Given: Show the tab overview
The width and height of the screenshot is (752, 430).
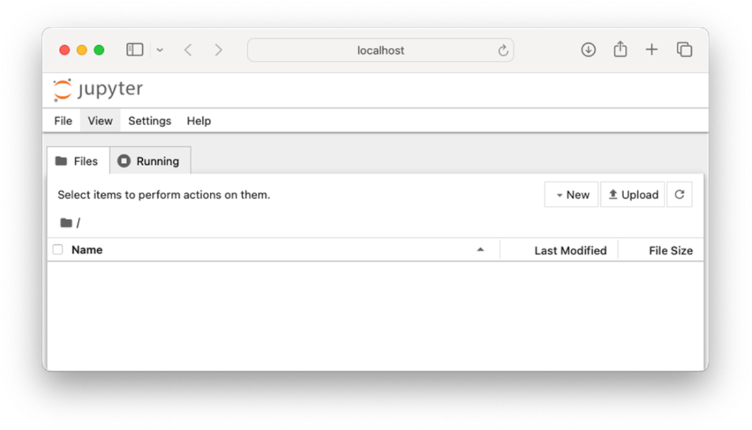Looking at the screenshot, I should (x=684, y=50).
